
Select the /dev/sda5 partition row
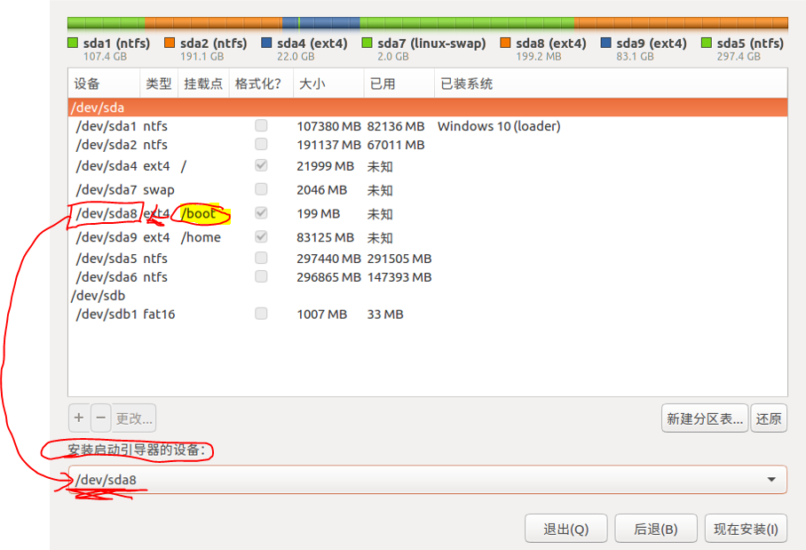coord(428,259)
